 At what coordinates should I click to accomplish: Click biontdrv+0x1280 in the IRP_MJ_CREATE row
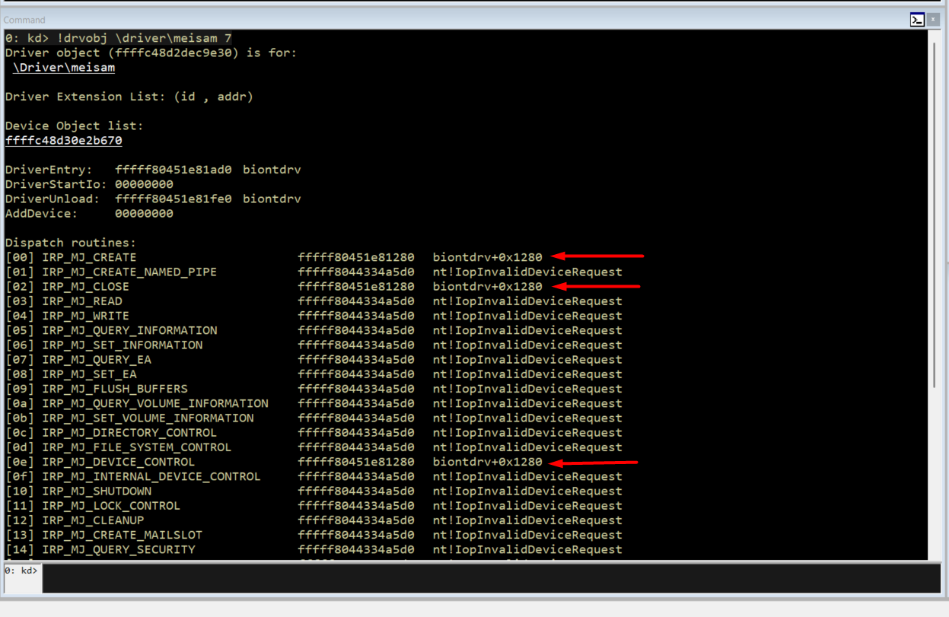pos(487,257)
